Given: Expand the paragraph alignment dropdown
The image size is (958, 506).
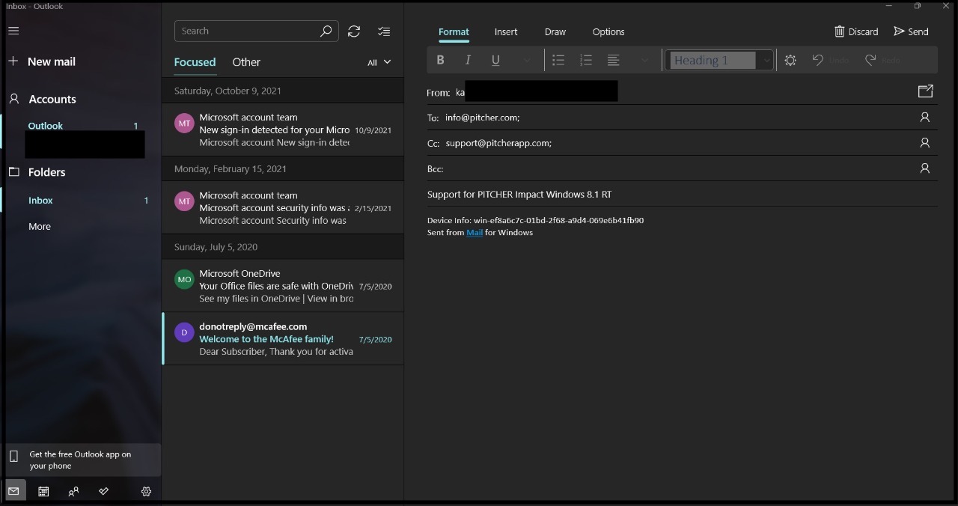Looking at the screenshot, I should pos(645,60).
